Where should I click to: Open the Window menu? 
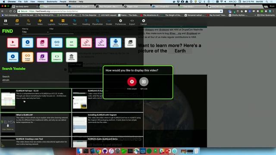72,2
